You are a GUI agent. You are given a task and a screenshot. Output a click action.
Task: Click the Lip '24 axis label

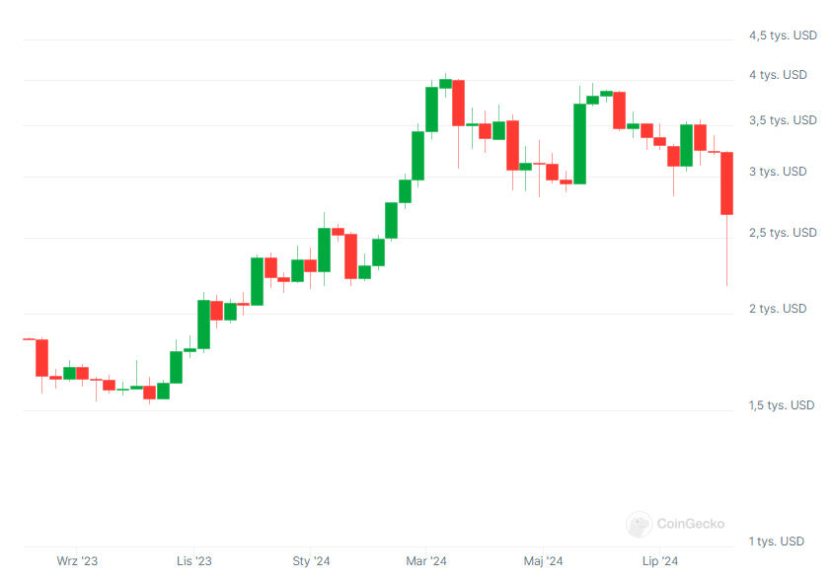pos(659,561)
